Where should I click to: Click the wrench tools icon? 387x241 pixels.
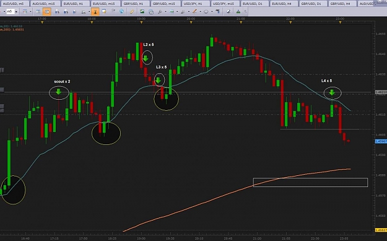[160, 11]
